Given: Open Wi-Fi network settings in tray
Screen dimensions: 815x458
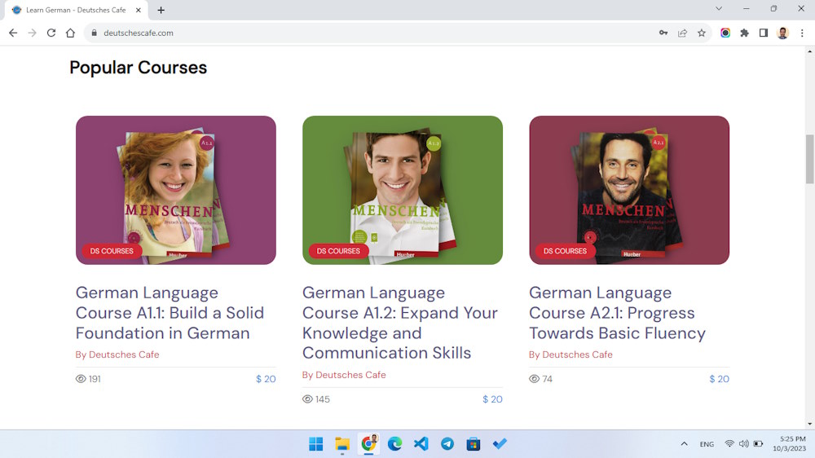Looking at the screenshot, I should (x=729, y=444).
